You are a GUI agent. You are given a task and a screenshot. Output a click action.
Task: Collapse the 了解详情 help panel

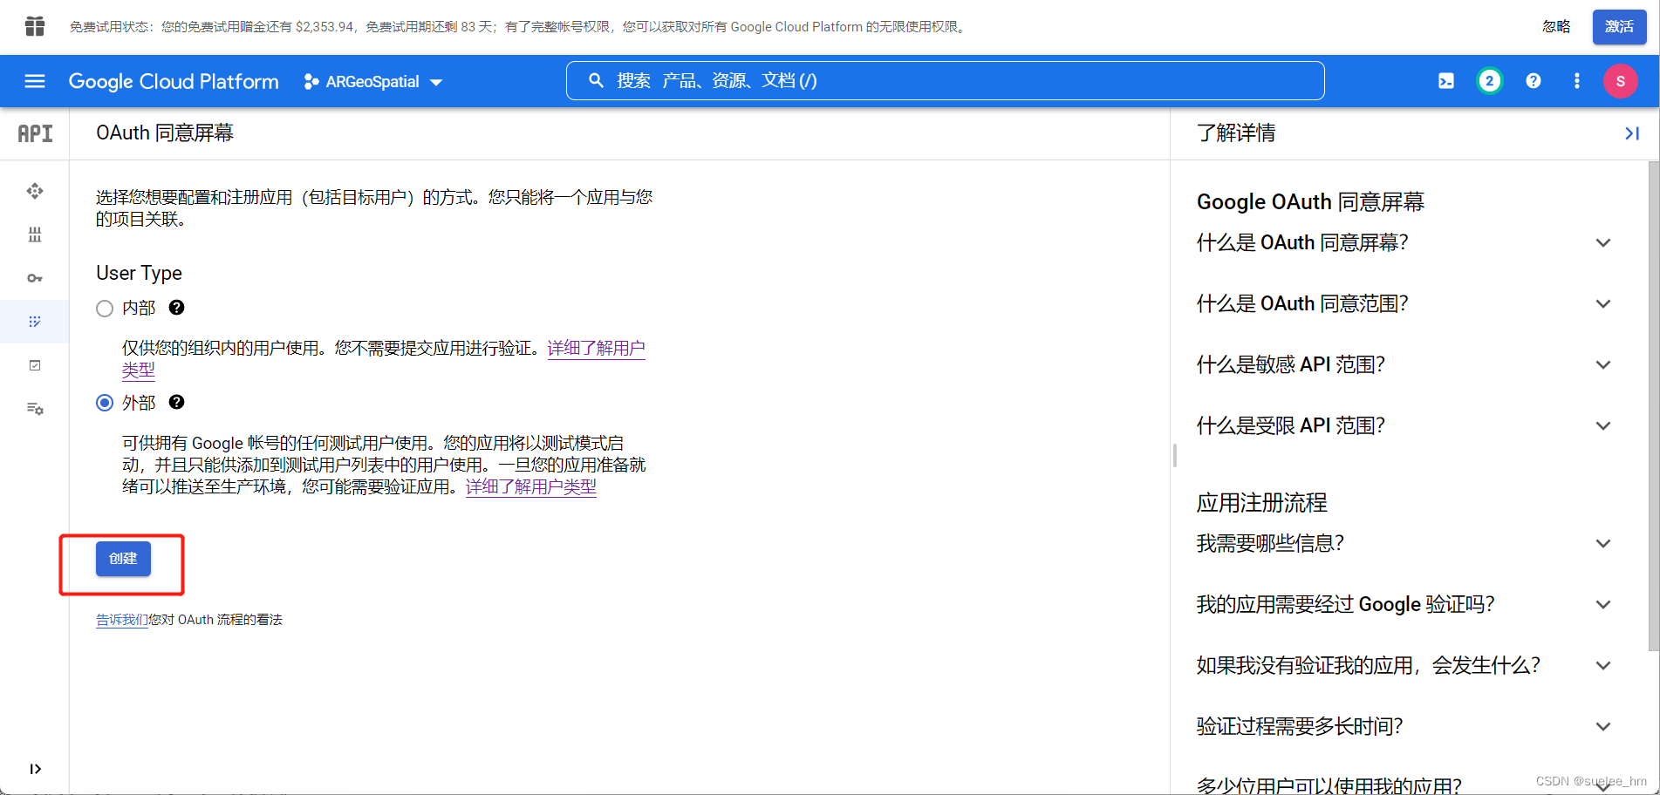pos(1632,133)
